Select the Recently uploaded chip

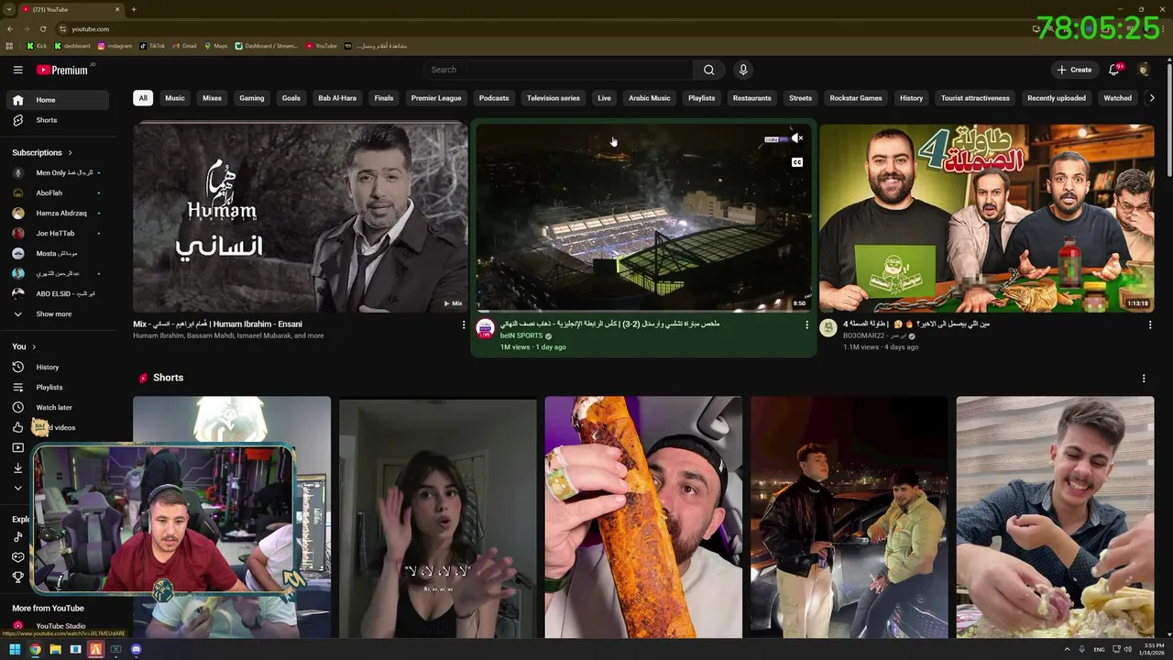pyautogui.click(x=1057, y=98)
